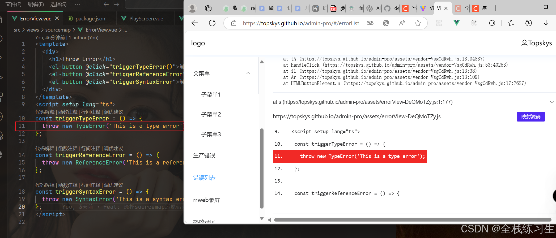Click the browser Extensions puzzle icon

point(492,23)
